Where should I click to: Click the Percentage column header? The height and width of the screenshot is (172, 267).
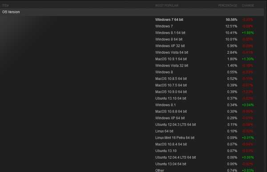pyautogui.click(x=228, y=5)
